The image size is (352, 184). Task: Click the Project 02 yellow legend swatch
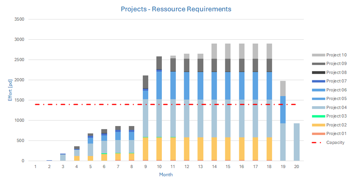tap(318, 125)
